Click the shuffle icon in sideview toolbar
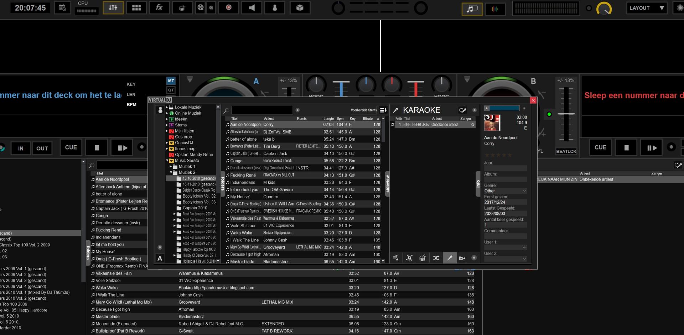Image resolution: width=684 pixels, height=335 pixels. point(436,258)
